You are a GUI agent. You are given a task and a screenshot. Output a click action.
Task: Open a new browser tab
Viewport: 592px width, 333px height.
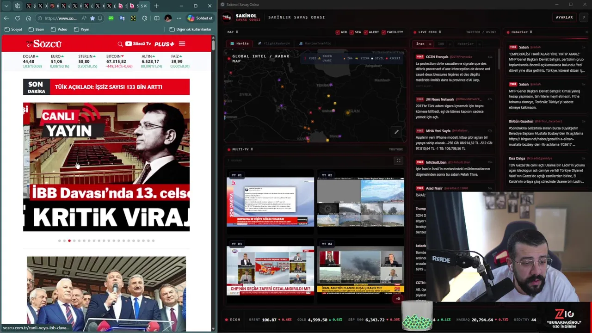156,6
